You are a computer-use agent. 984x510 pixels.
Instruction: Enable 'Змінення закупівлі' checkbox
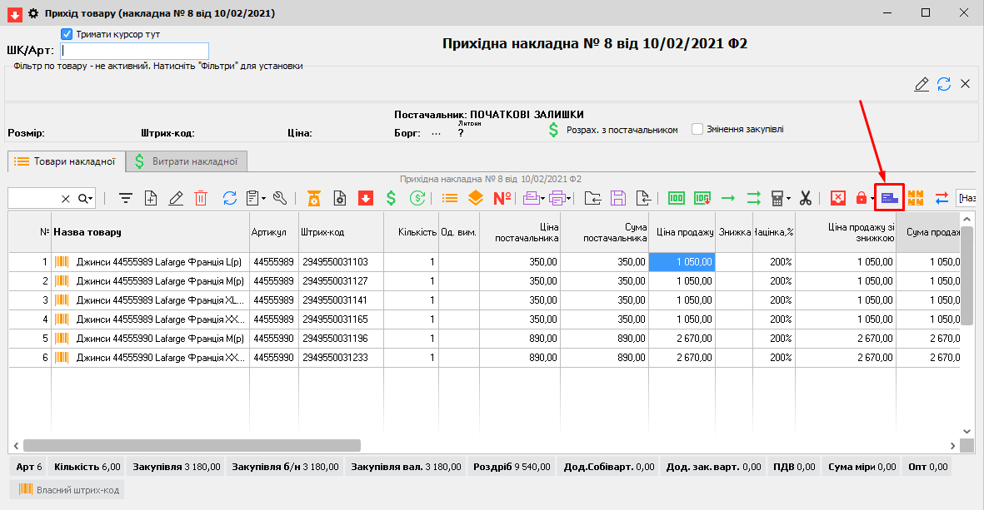coord(697,129)
